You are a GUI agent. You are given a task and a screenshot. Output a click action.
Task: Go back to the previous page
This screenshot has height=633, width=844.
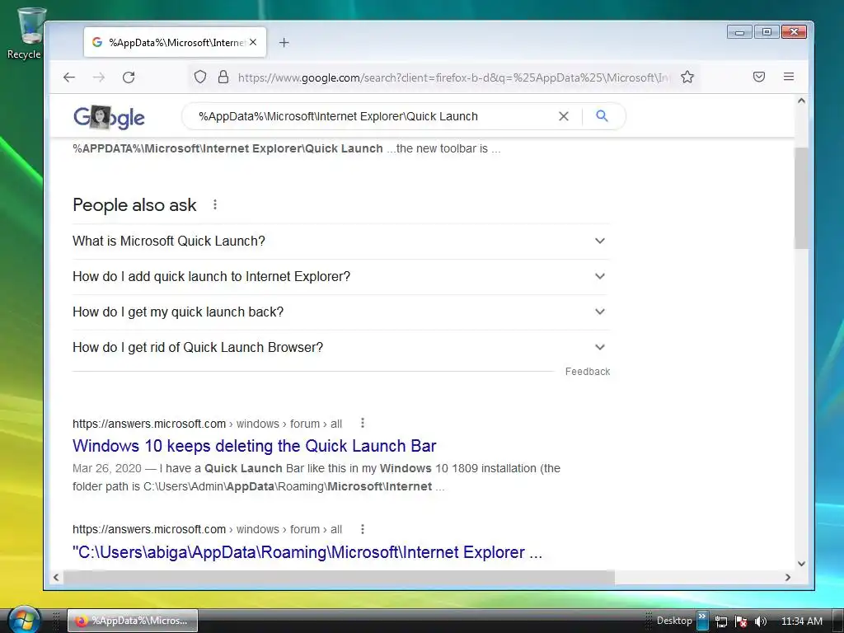click(69, 77)
